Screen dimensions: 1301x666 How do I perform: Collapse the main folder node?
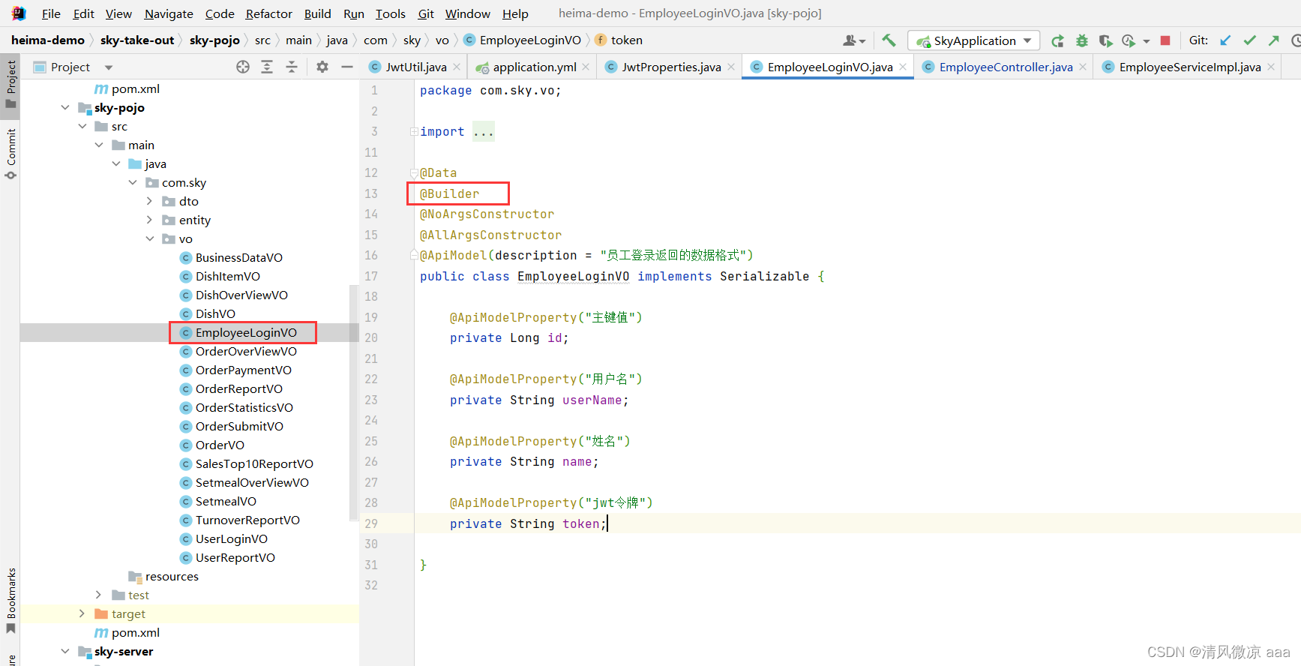pyautogui.click(x=99, y=145)
